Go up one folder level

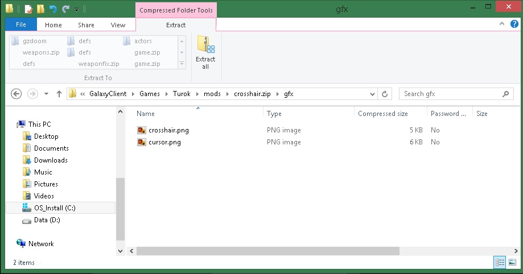click(59, 94)
